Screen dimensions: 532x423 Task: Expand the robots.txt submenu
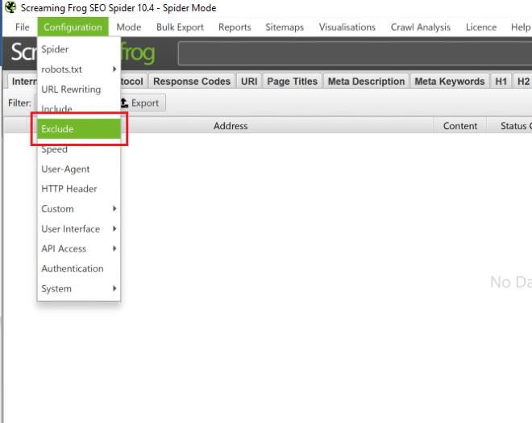tap(79, 69)
